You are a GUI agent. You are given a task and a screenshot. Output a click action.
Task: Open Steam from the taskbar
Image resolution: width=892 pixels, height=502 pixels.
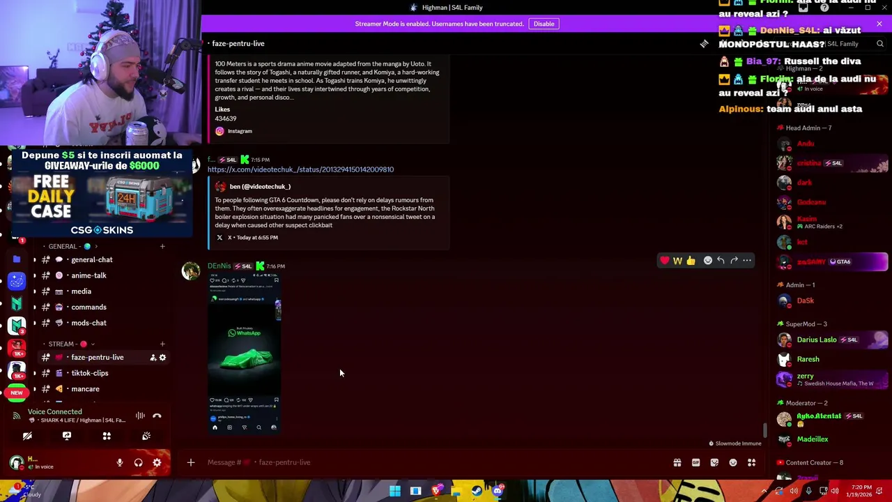click(x=477, y=491)
